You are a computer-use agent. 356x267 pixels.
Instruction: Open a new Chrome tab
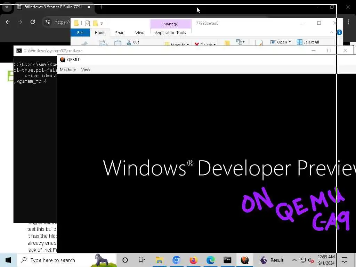[x=102, y=7]
